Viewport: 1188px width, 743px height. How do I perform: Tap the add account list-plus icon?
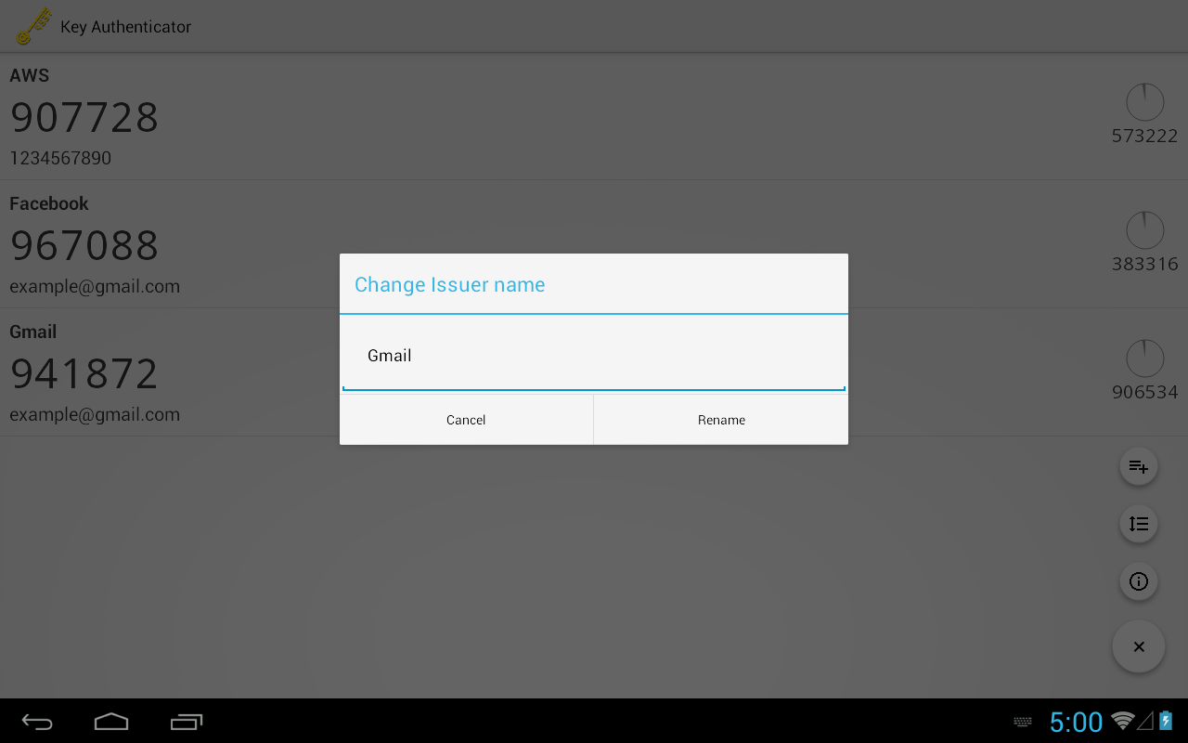[1139, 466]
